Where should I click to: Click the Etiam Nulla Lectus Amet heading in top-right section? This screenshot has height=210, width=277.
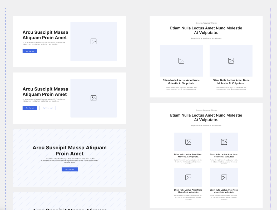click(x=206, y=30)
